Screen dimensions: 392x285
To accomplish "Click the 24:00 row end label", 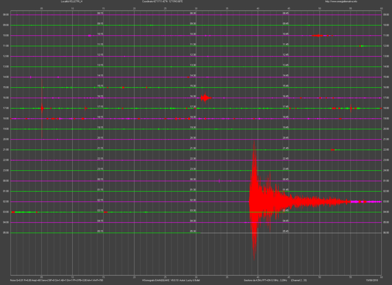I will 386,170.
